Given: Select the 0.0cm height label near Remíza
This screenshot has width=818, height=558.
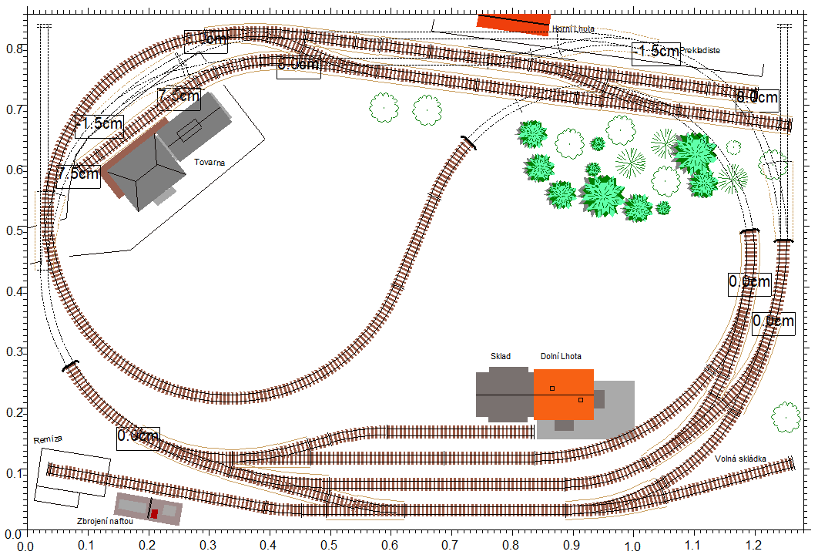Looking at the screenshot, I should [x=138, y=436].
